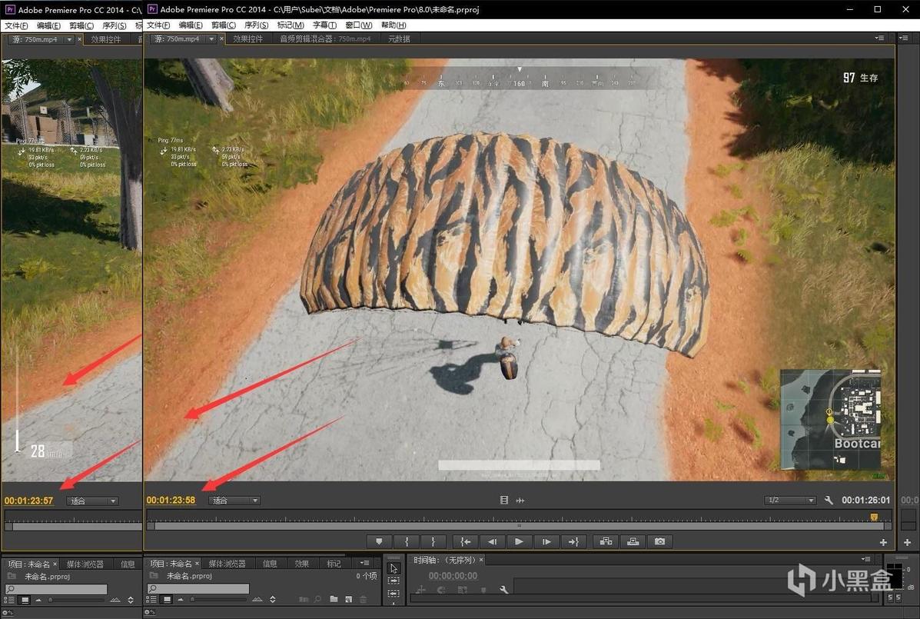Click Go to In point button
The image size is (920, 619).
(x=465, y=541)
